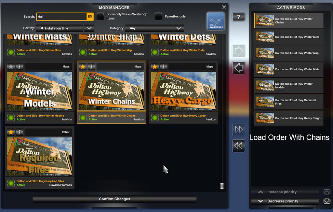Screen dimensions: 333x212
Task: Toggle favorite star on Winter Chains mod
Action: pyautogui.click(x=83, y=66)
